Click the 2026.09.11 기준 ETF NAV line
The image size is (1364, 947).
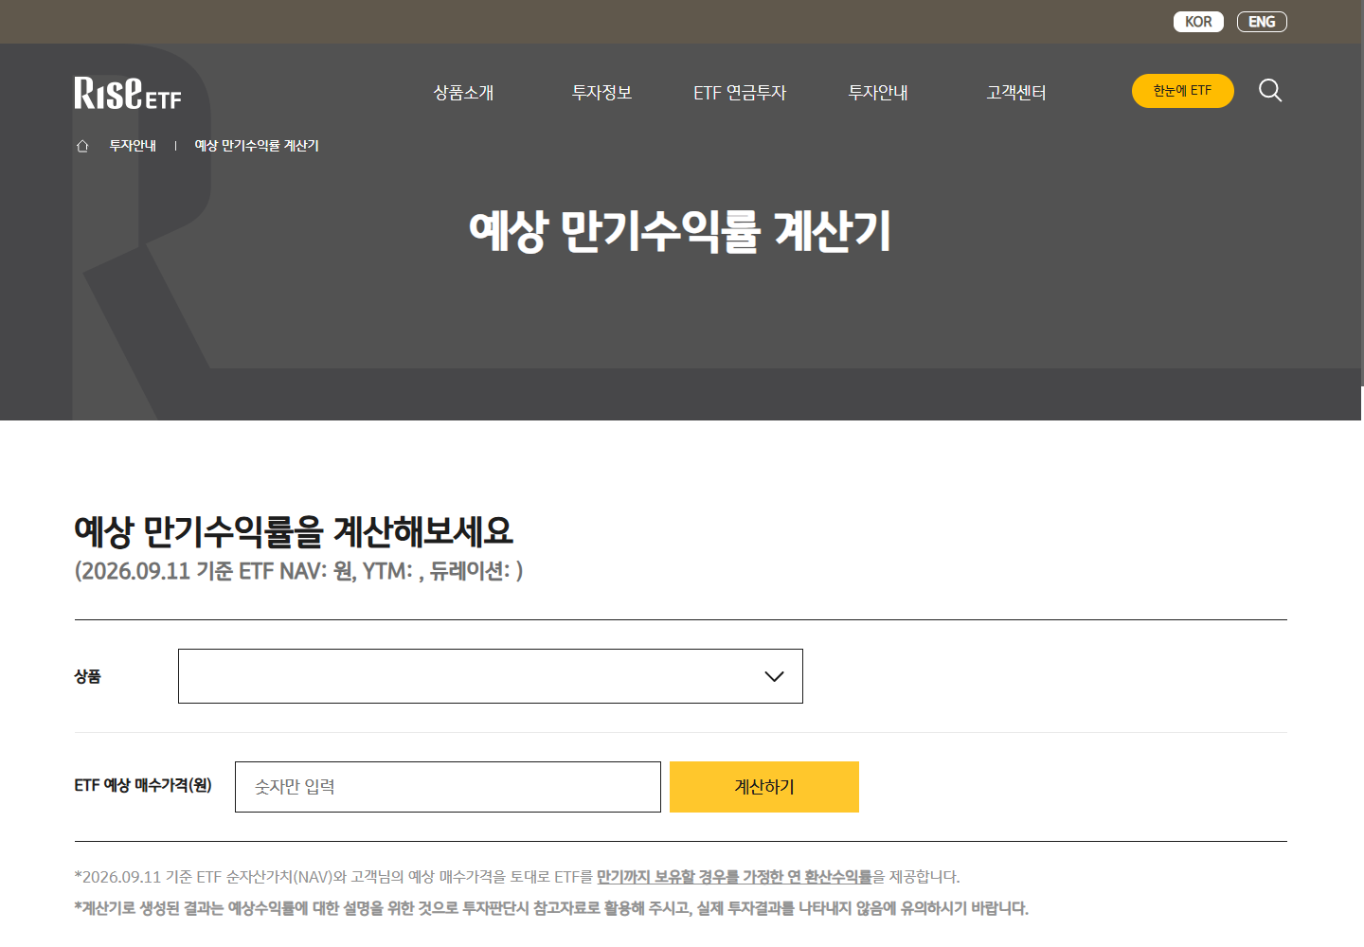click(298, 571)
